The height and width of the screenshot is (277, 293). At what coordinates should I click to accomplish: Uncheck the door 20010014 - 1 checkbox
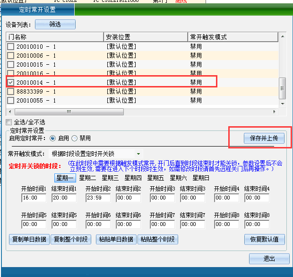pos(11,82)
